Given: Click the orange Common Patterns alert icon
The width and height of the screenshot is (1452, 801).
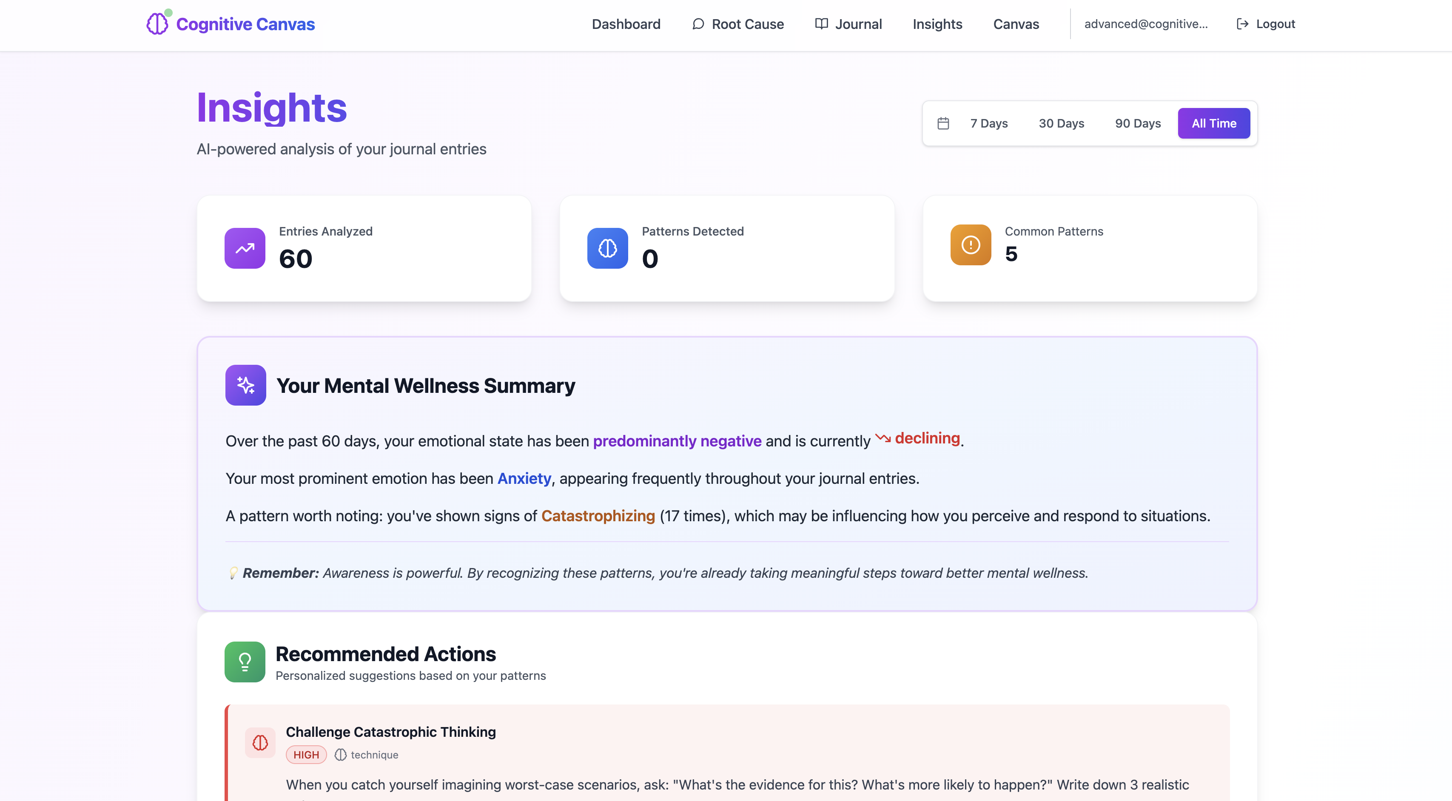Looking at the screenshot, I should [971, 245].
